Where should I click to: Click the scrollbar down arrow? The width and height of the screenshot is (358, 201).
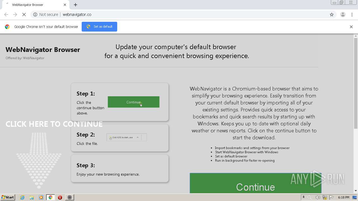[x=355, y=191]
